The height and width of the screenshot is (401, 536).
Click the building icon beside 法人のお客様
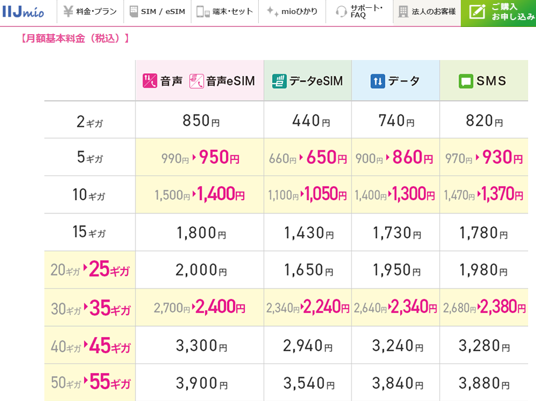coord(404,12)
